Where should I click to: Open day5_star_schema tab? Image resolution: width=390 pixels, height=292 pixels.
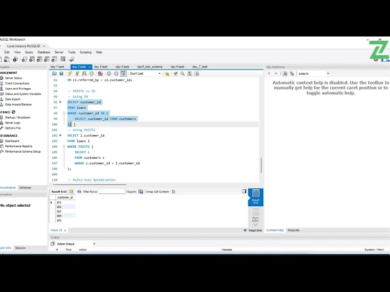click(150, 66)
